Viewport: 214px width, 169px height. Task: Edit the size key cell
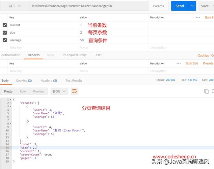pyautogui.click(x=43, y=33)
